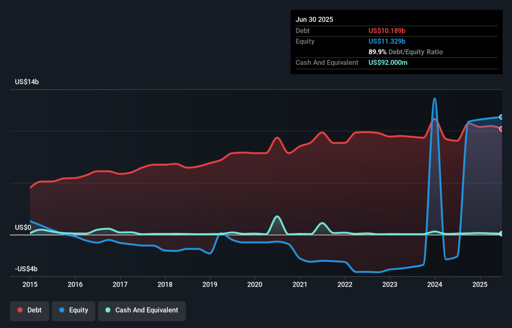This screenshot has width=512, height=328.
Task: Click the cash peak in mid-2021
Action: click(x=322, y=223)
